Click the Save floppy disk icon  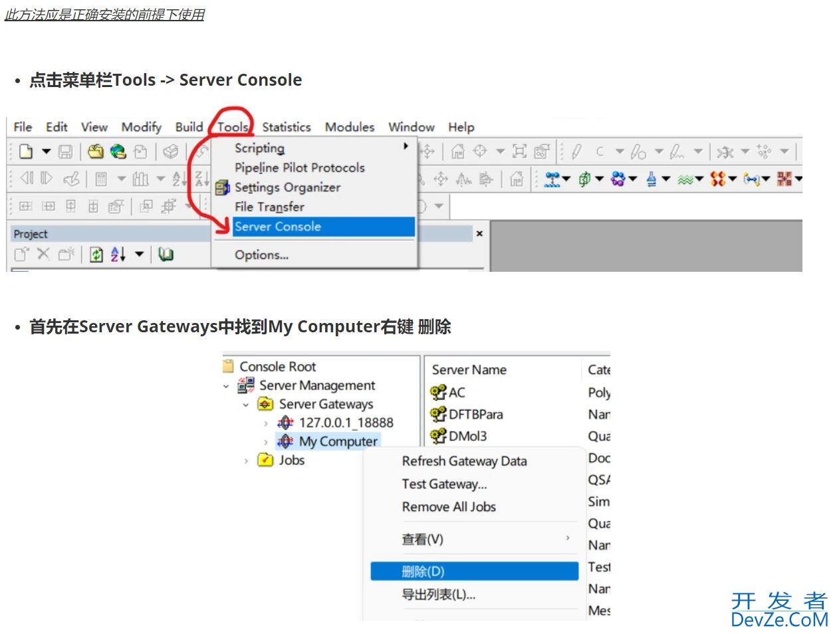click(65, 152)
